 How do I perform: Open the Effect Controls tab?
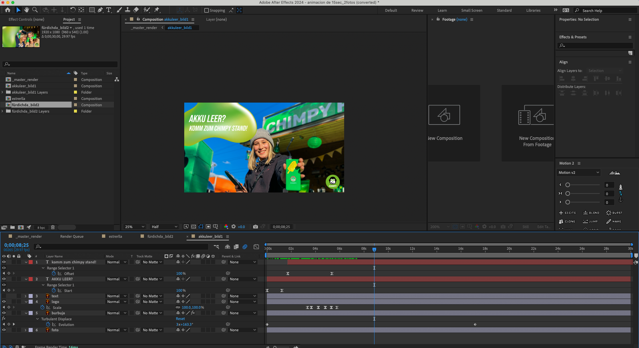26,19
